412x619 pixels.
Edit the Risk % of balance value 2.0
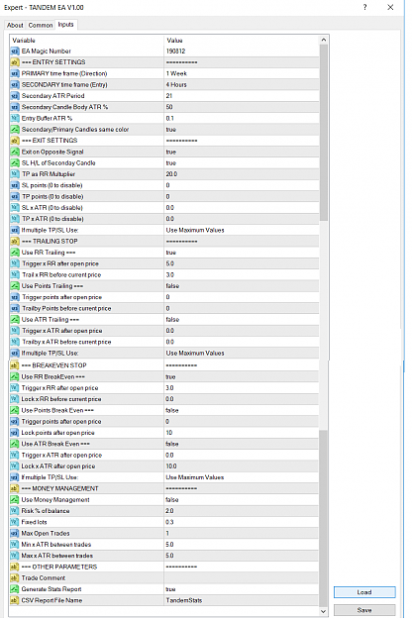pyautogui.click(x=241, y=511)
